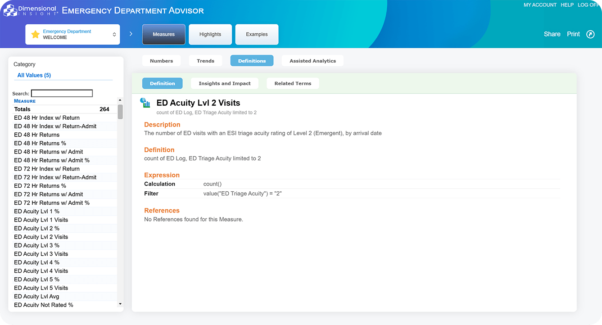The image size is (602, 325).
Task: Click the breadcrumb chevron arrow
Action: point(131,34)
